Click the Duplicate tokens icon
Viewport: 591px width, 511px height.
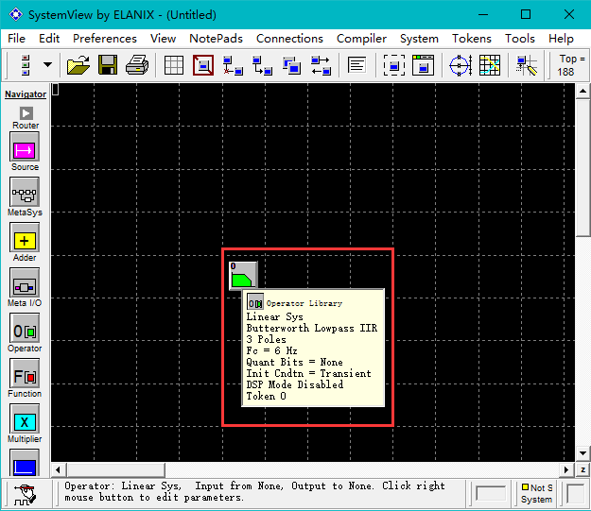pos(291,65)
